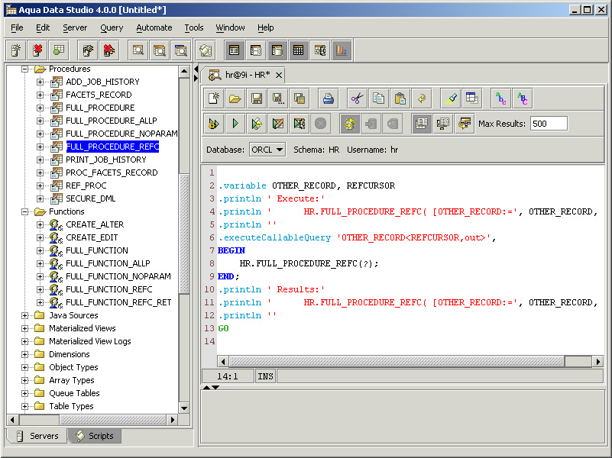This screenshot has height=458, width=612.
Task: Select PRINT_JOB_HISTORY procedure in tree
Action: pyautogui.click(x=105, y=160)
